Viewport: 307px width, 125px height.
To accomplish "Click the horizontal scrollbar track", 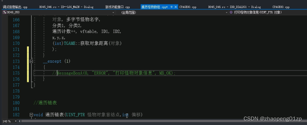I will coord(164,121).
